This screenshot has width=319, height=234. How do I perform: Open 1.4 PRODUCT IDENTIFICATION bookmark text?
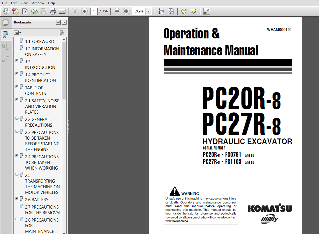[40, 78]
